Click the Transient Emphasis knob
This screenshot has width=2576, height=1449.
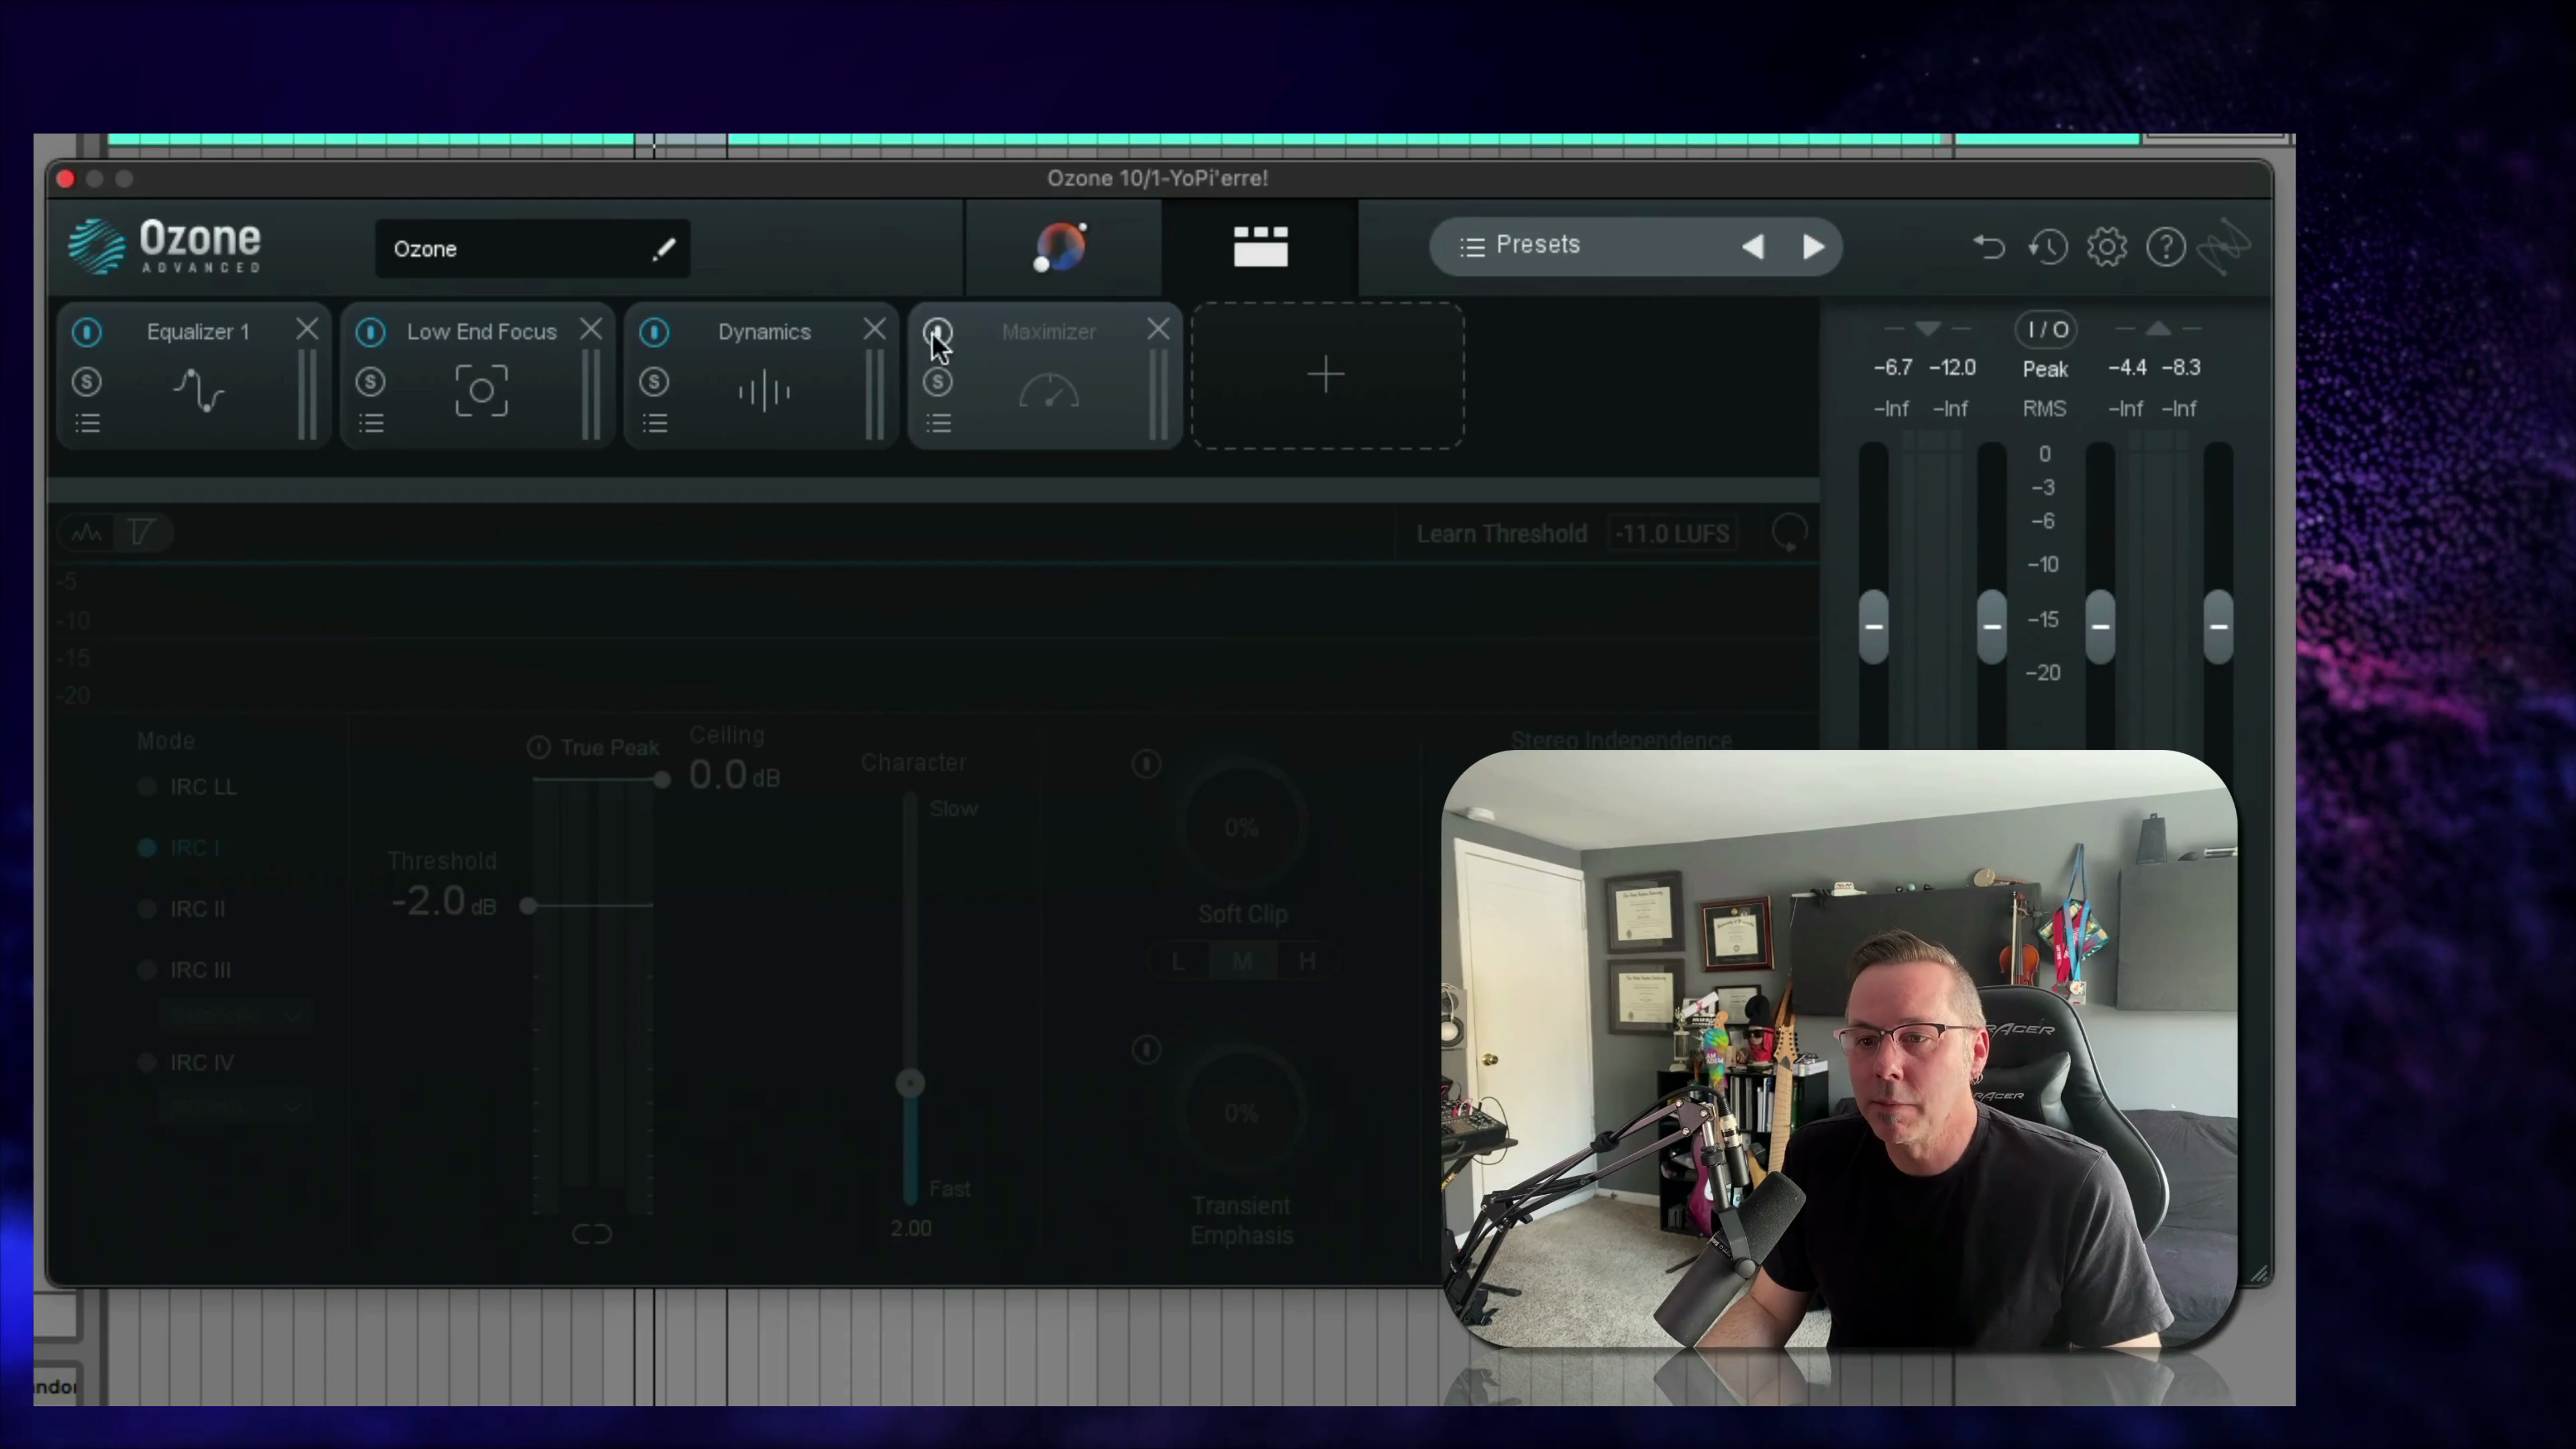[x=1242, y=1112]
